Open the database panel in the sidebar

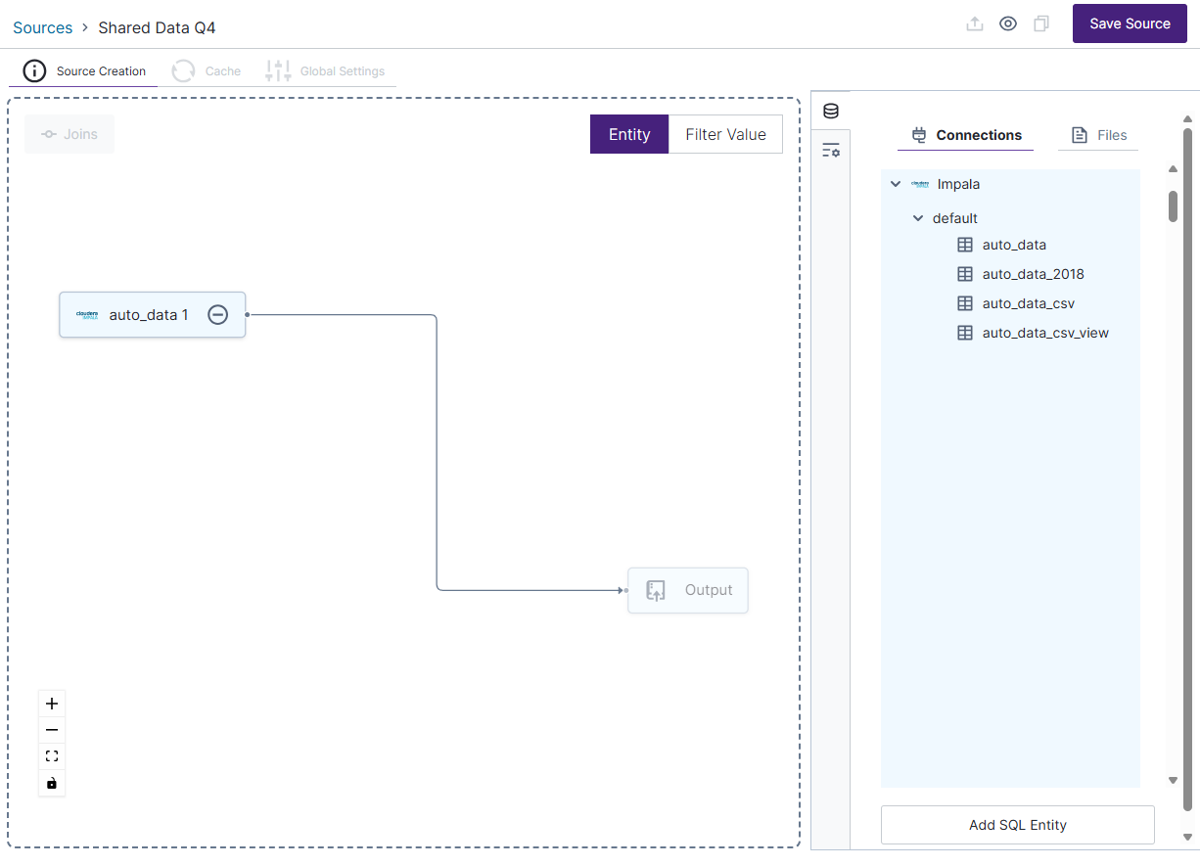coord(830,111)
